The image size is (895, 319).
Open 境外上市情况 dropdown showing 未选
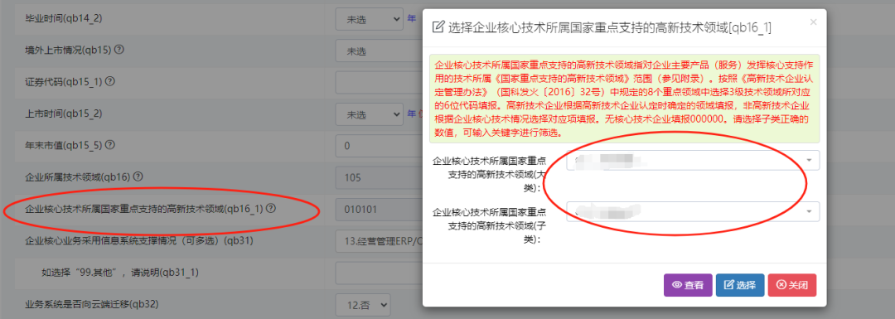tap(379, 51)
